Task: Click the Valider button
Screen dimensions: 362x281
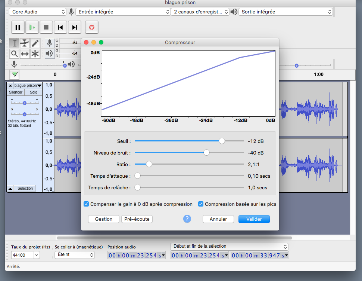Action: pyautogui.click(x=254, y=219)
